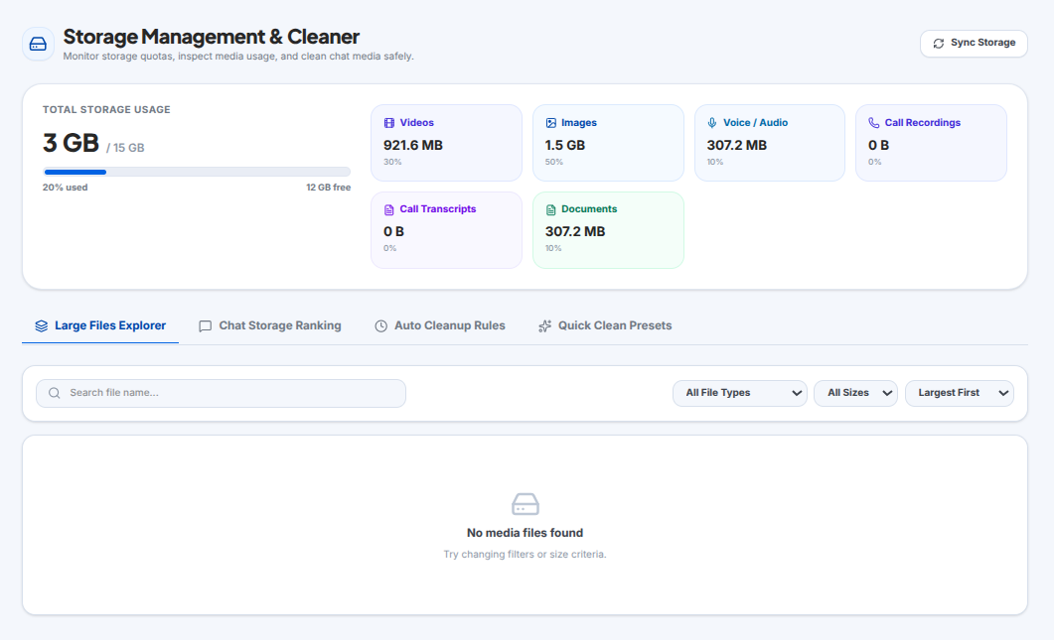This screenshot has height=640, width=1054.
Task: Click the magnifier icon in search box
Action: (x=55, y=393)
